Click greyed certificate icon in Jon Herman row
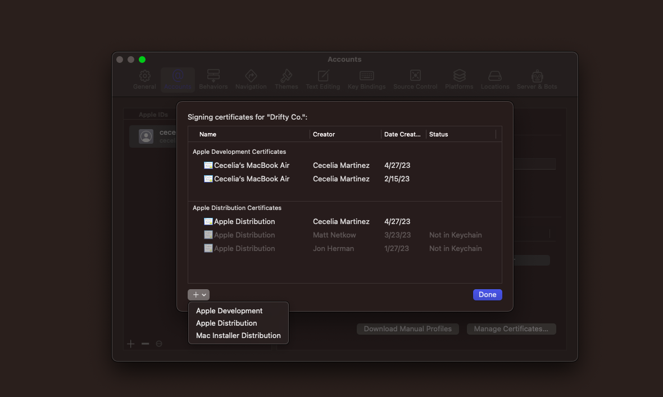The height and width of the screenshot is (397, 663). [x=208, y=249]
